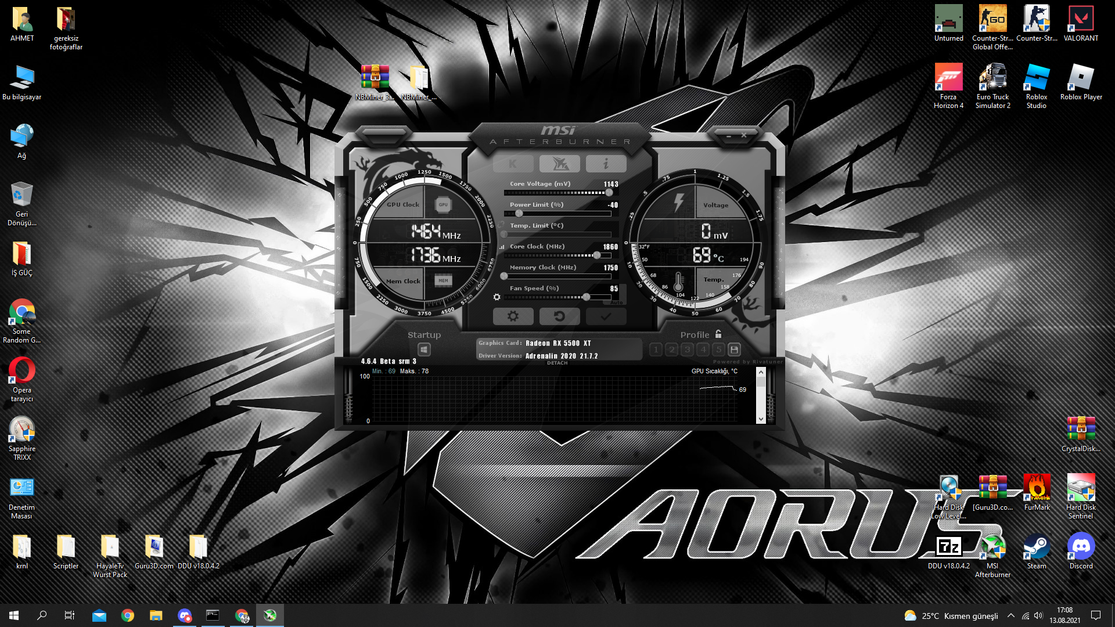Select the Sapphire TRIXX shortcut

pyautogui.click(x=22, y=438)
